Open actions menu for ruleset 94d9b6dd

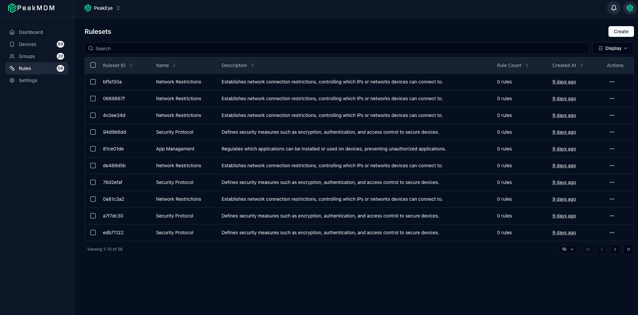(612, 132)
